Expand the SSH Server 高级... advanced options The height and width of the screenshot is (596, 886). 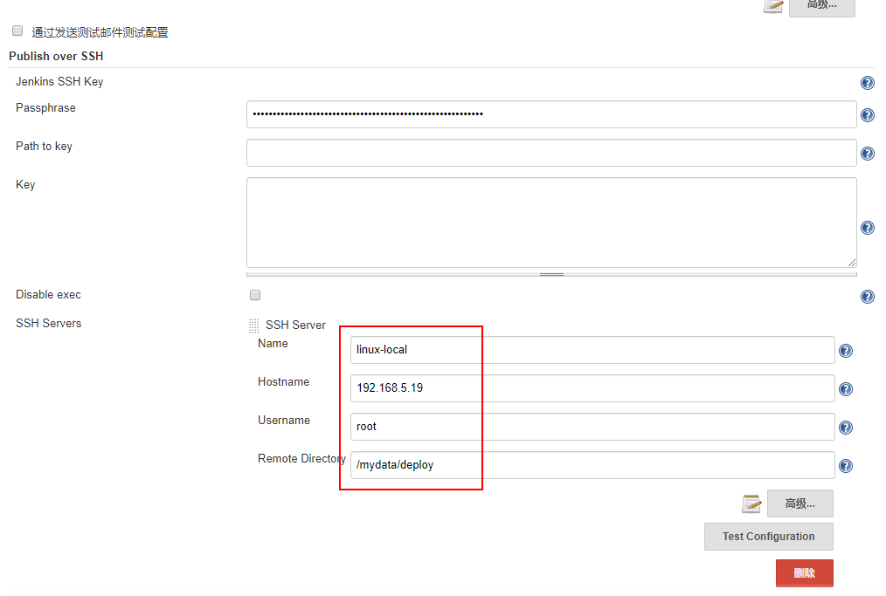tap(799, 504)
